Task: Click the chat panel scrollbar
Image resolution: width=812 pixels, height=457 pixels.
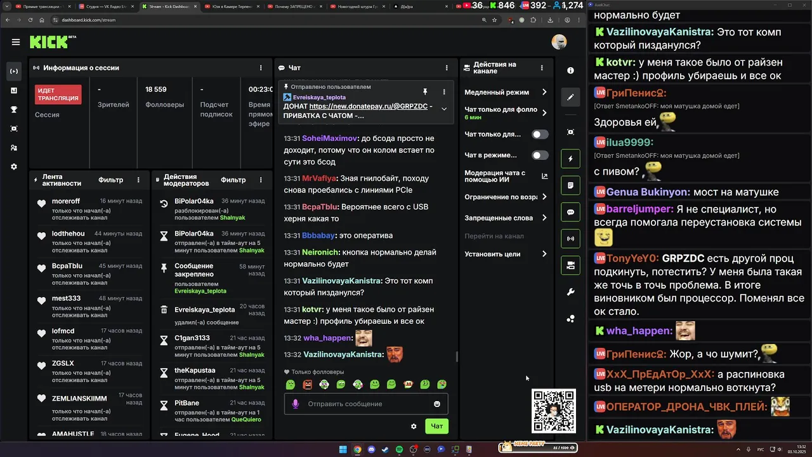Action: 457,357
